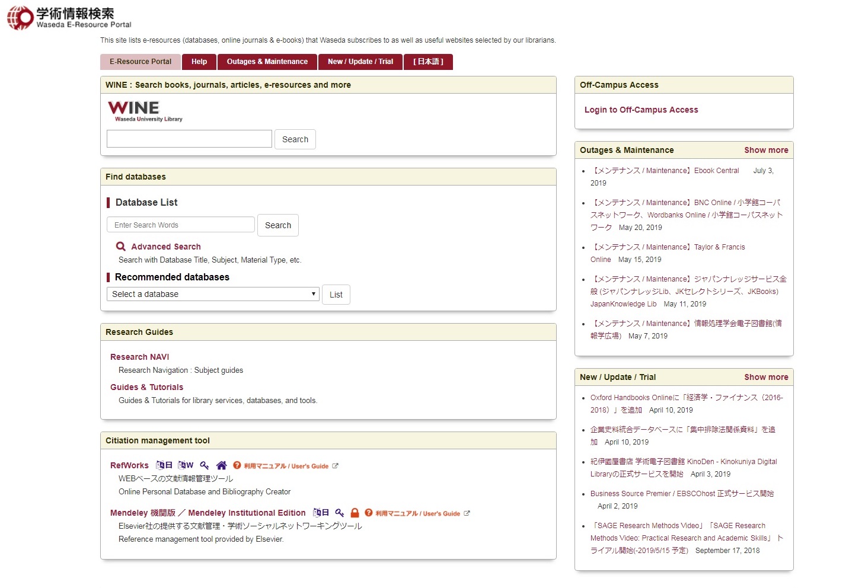The width and height of the screenshot is (849, 588).
Task: Open Mendeley 利用マニュアル / User's Guide link
Action: pos(418,513)
